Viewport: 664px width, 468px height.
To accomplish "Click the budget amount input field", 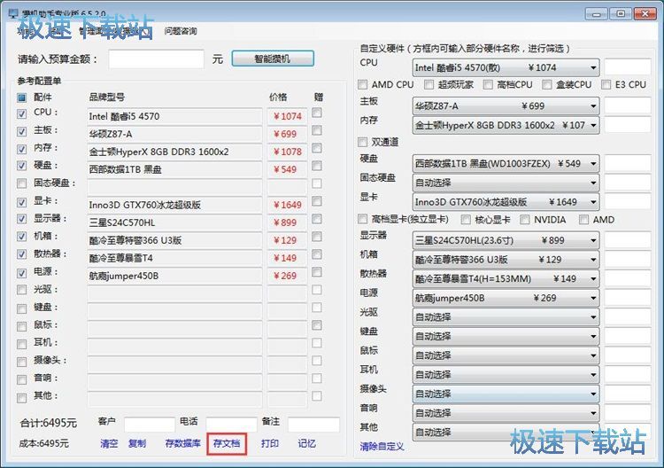I will [x=156, y=58].
